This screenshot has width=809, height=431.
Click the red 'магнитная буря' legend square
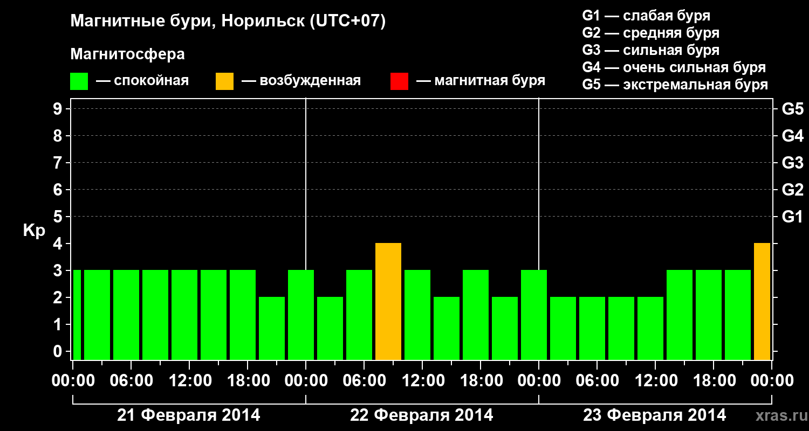point(399,81)
